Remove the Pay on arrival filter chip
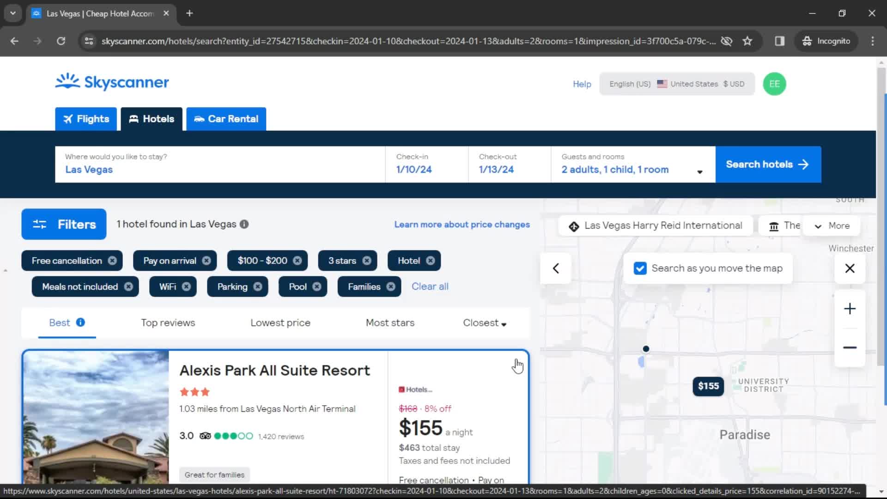The image size is (887, 499). pos(207,261)
